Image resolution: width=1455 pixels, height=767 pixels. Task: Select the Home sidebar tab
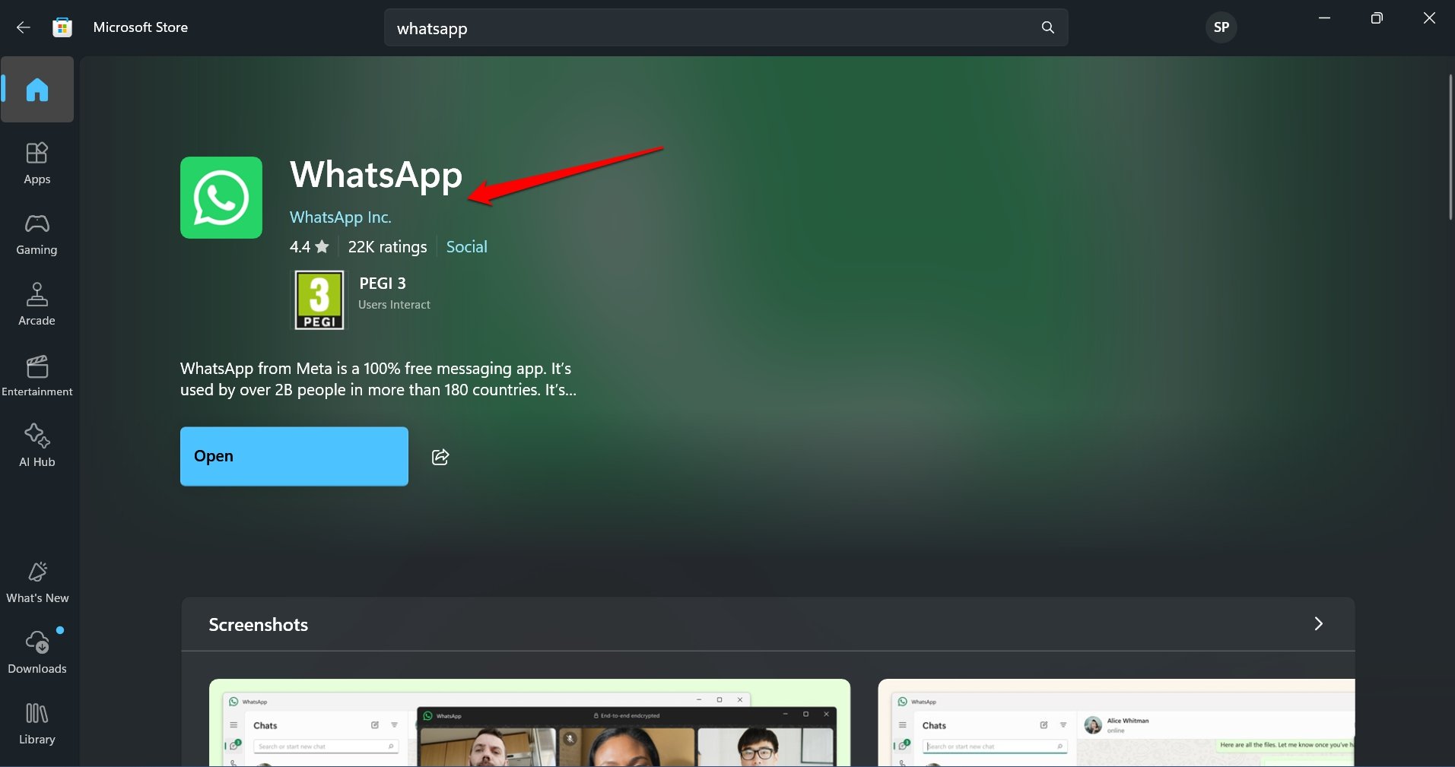[37, 90]
